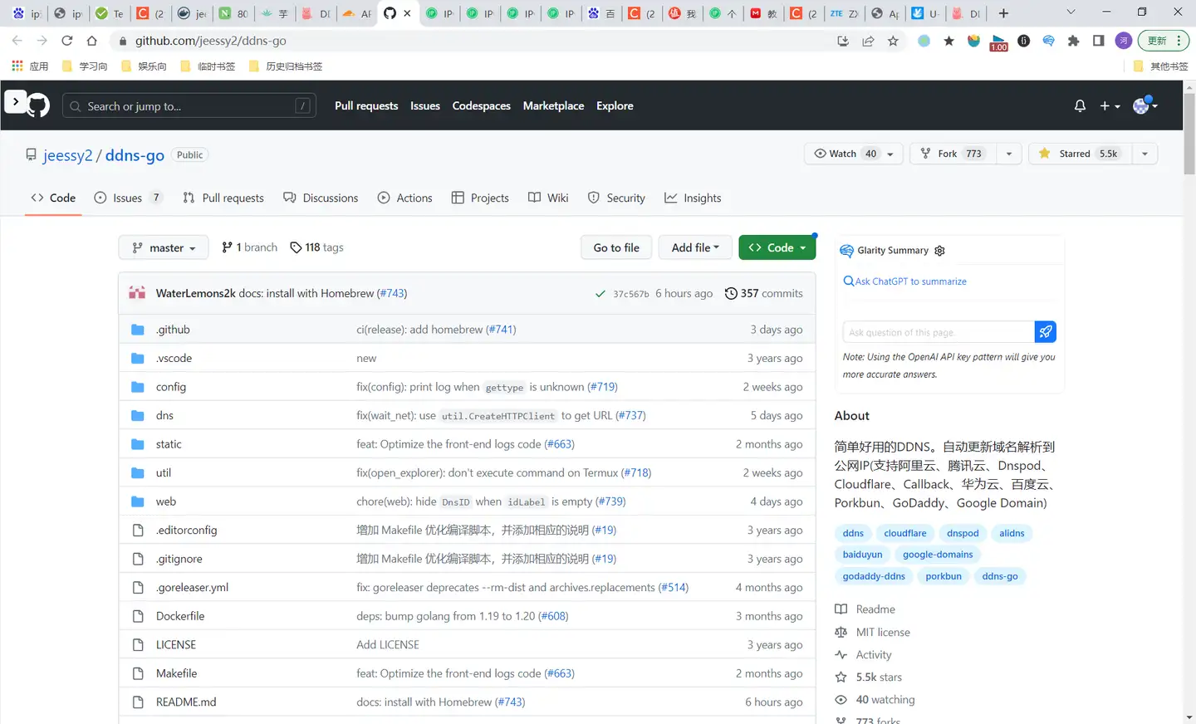1196x724 pixels.
Task: Click the 1 branch link
Action: (249, 247)
